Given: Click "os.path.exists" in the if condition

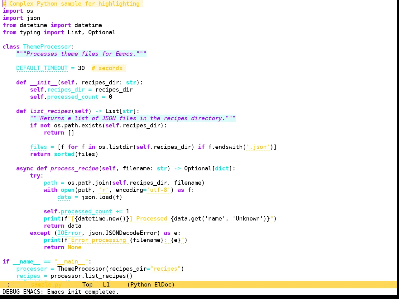Looking at the screenshot, I should pyautogui.click(x=78, y=126).
